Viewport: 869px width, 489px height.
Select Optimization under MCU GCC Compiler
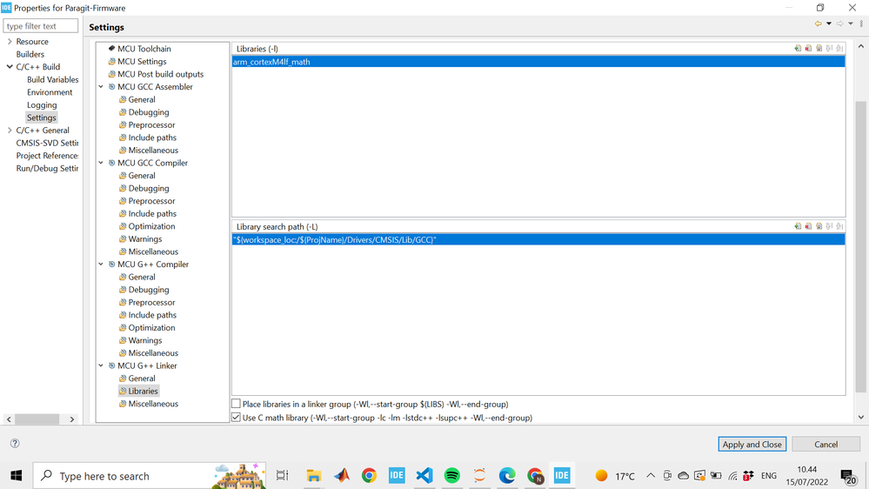151,226
